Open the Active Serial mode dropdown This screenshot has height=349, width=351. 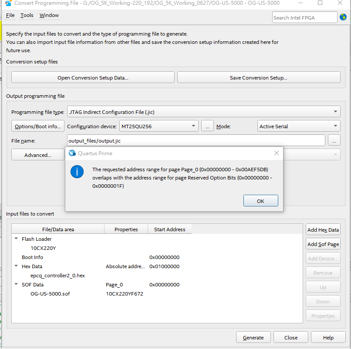click(x=299, y=126)
